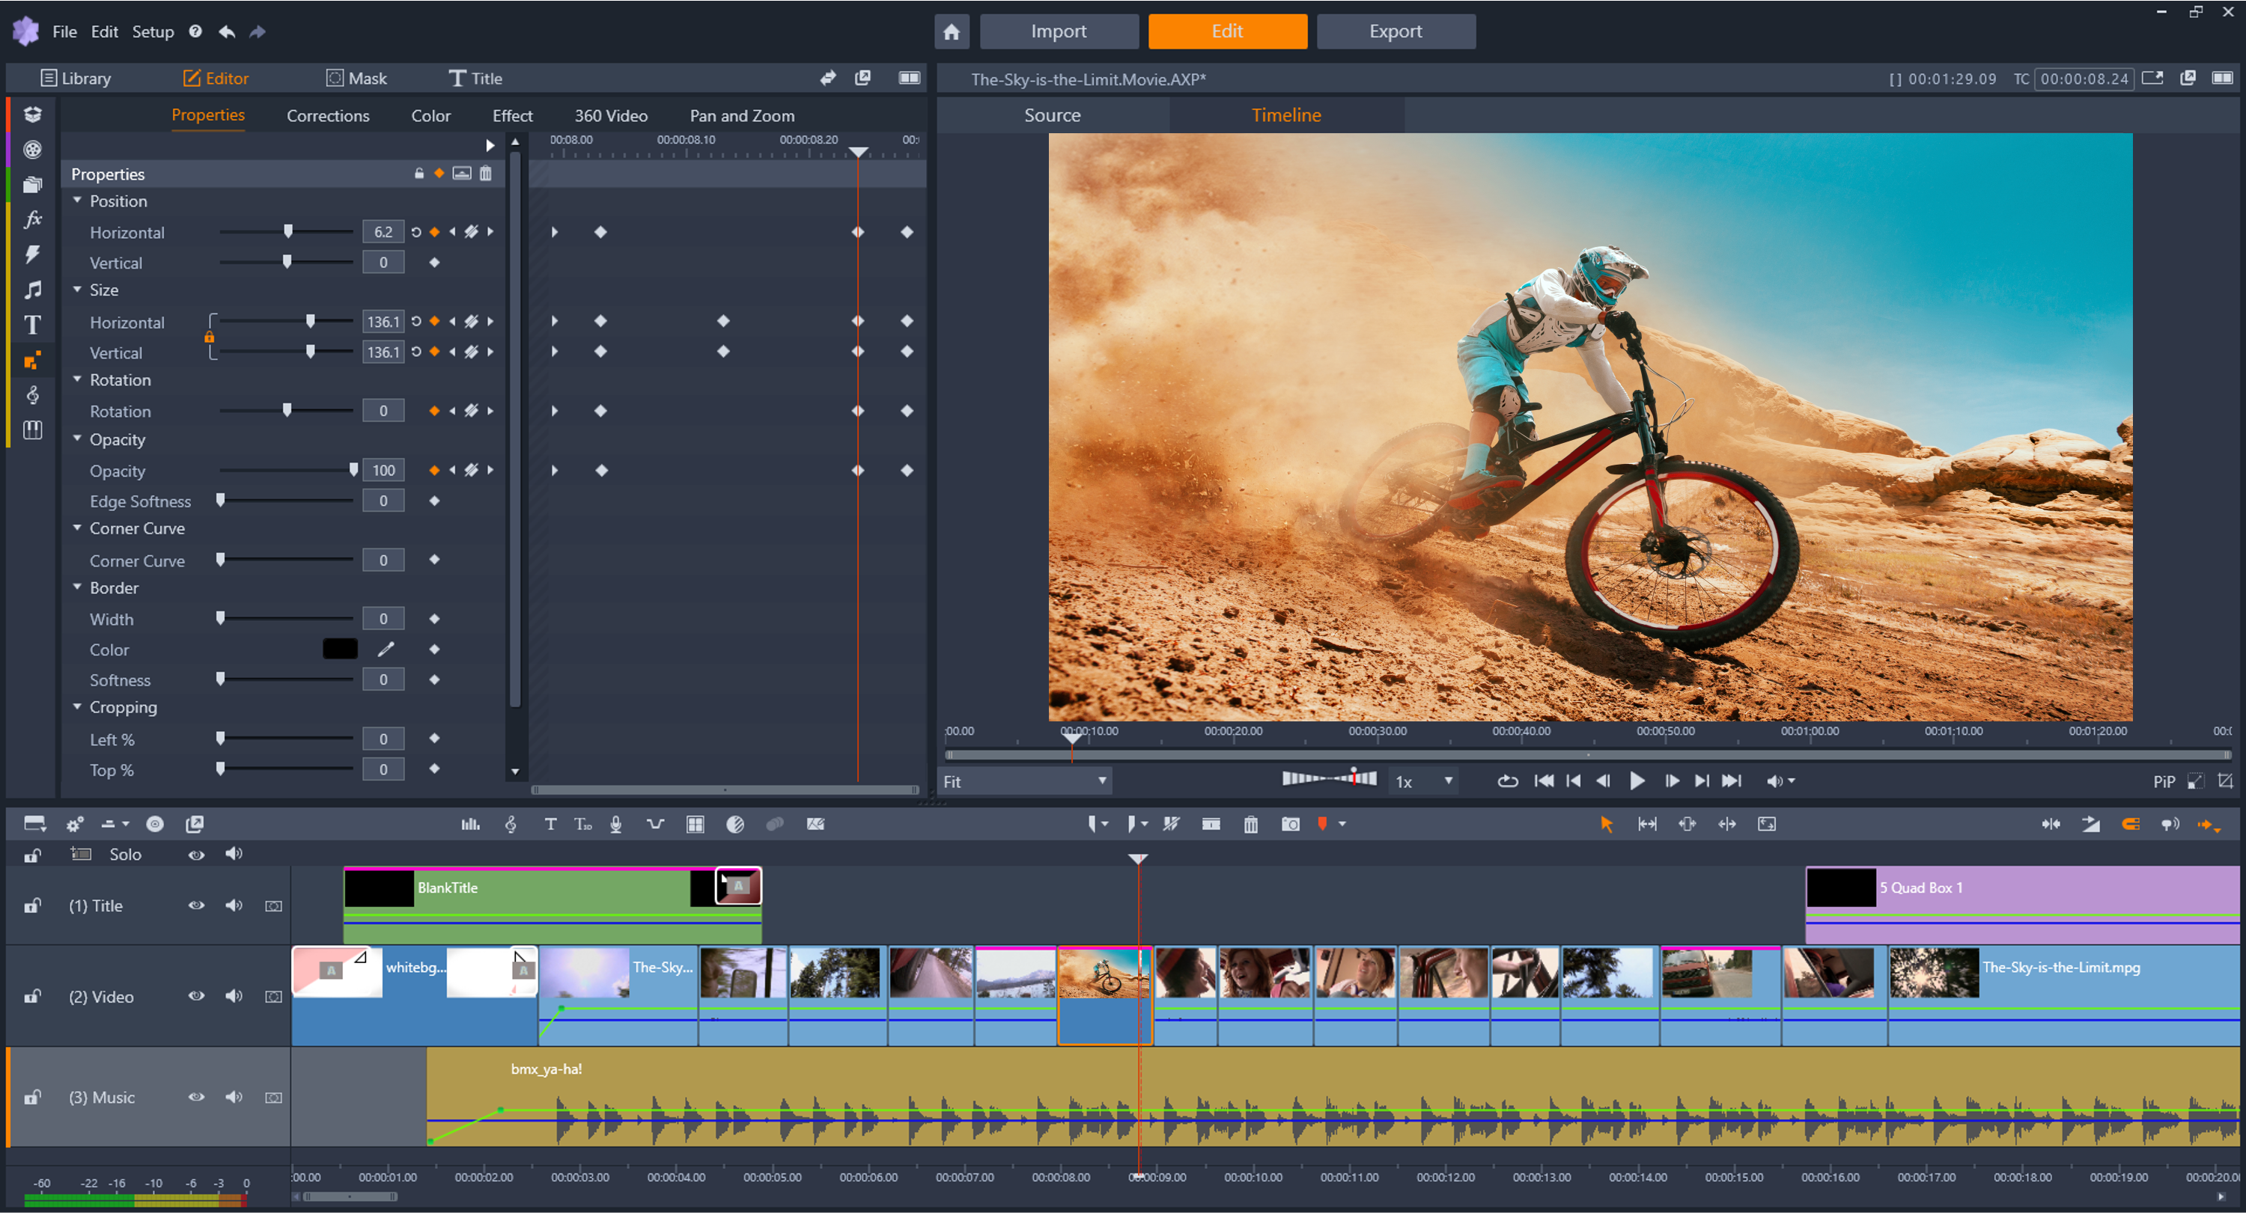The width and height of the screenshot is (2246, 1213).
Task: Open the Effects fx sidebar icon
Action: tap(32, 219)
